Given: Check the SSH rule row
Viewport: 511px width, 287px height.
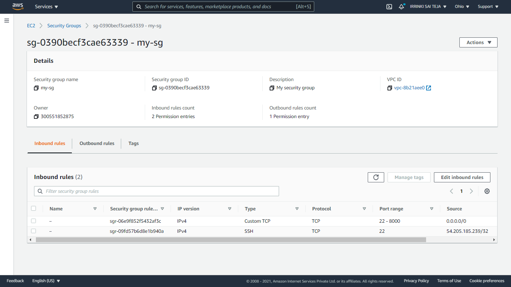Looking at the screenshot, I should click(x=34, y=231).
